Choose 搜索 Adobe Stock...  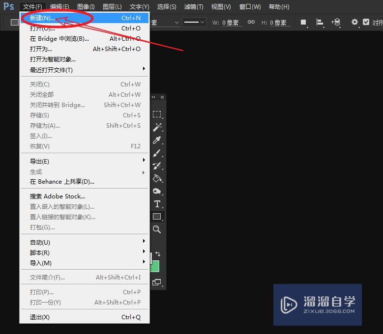click(x=85, y=196)
